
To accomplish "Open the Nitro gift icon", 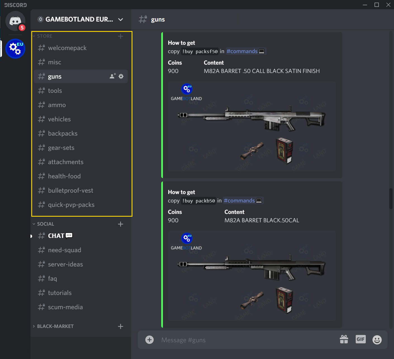I will pyautogui.click(x=344, y=339).
